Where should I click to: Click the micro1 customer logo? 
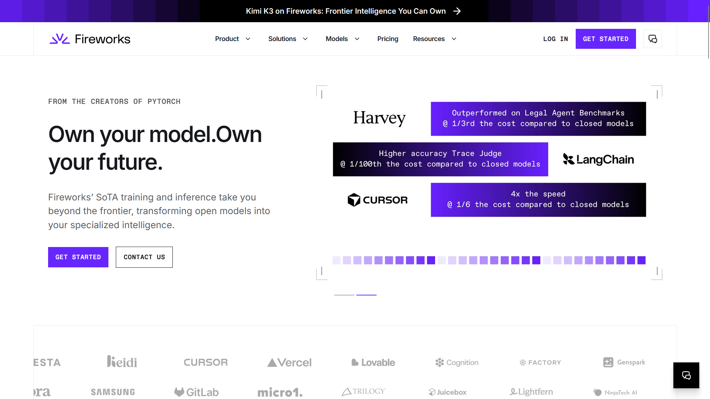[x=280, y=392]
